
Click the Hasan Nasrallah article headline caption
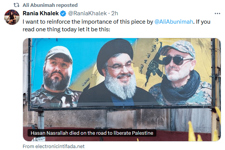[92, 133]
